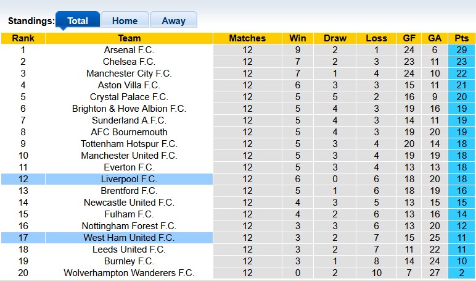
Task: Click Manchester City F.C. in the table
Action: click(129, 73)
